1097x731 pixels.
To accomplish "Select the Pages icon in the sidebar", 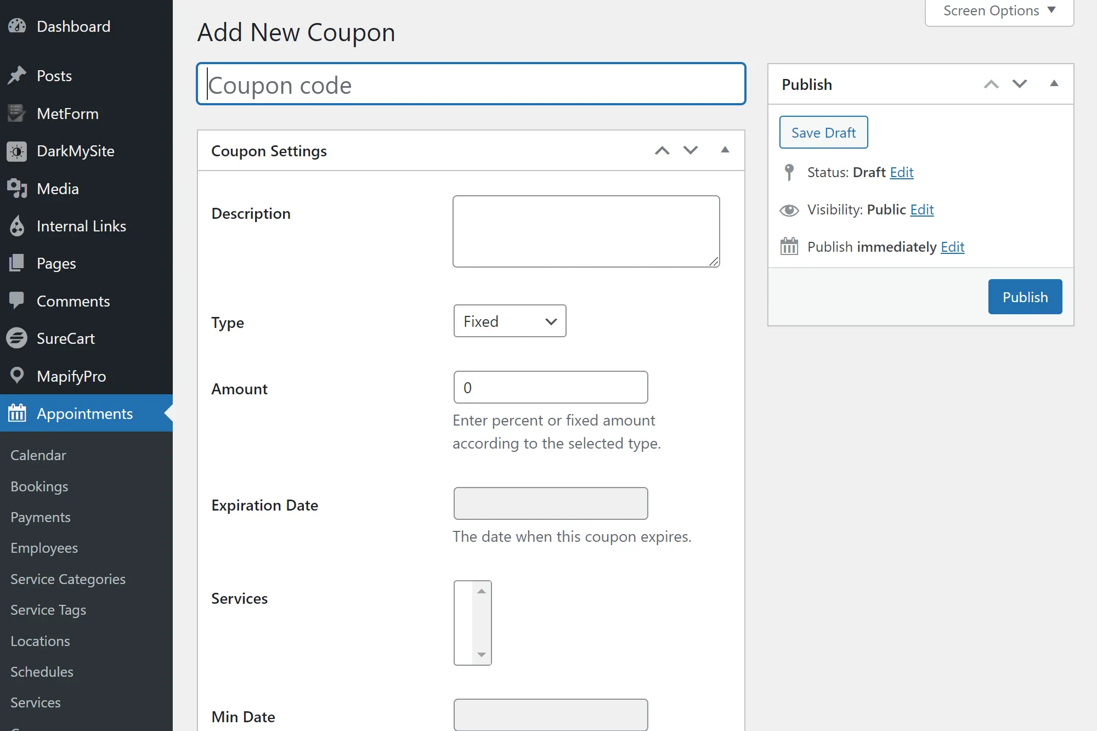I will (x=17, y=263).
